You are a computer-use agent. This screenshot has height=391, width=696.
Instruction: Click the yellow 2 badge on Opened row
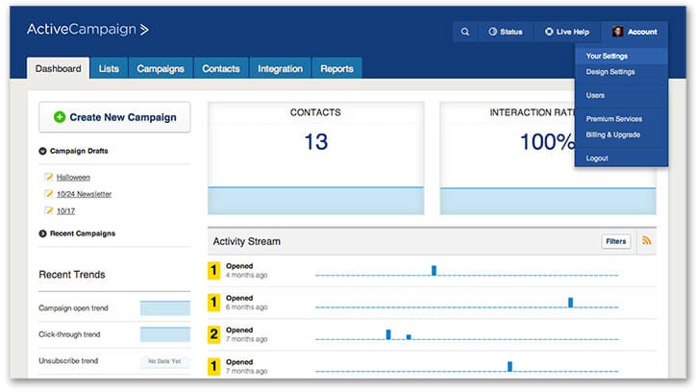click(214, 334)
